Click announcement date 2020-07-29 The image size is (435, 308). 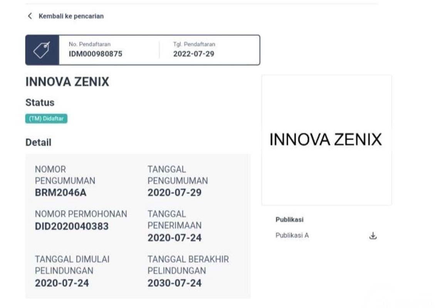(174, 192)
